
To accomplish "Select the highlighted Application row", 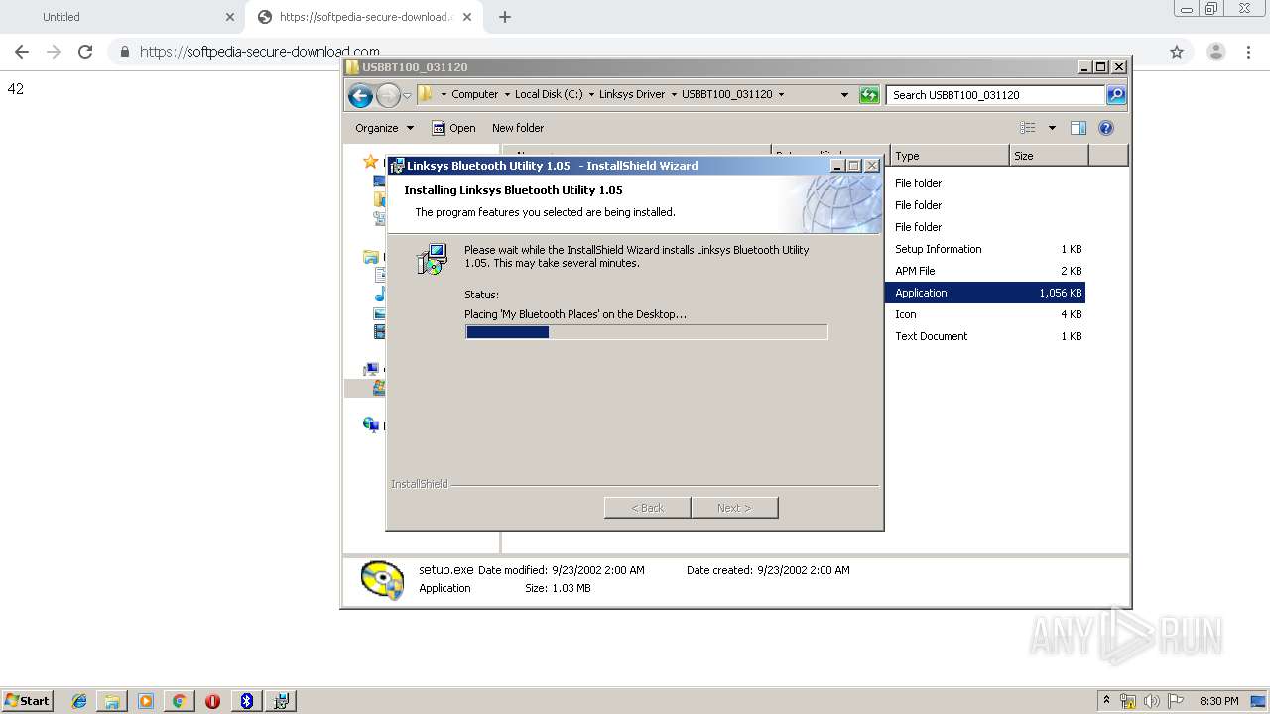I will pyautogui.click(x=985, y=293).
